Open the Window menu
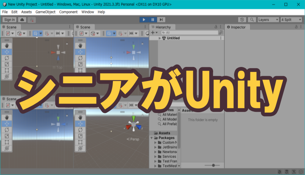The image size is (305, 175). tap(88, 12)
